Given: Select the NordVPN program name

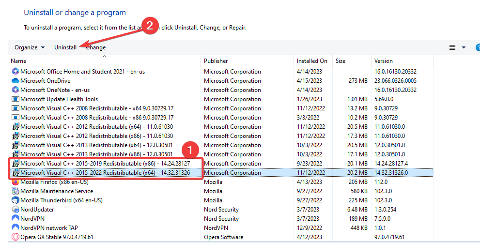Looking at the screenshot, I should pyautogui.click(x=32, y=218).
